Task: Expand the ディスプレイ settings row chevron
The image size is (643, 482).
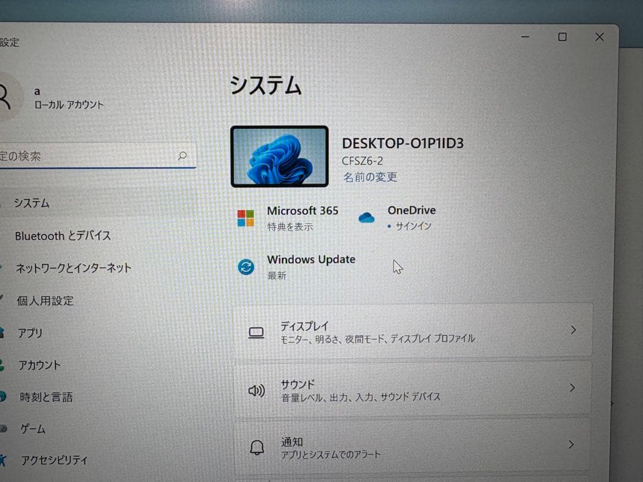Action: point(573,330)
